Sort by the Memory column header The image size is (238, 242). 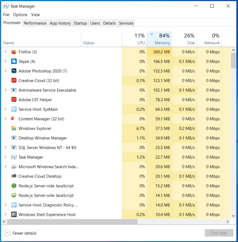click(160, 39)
